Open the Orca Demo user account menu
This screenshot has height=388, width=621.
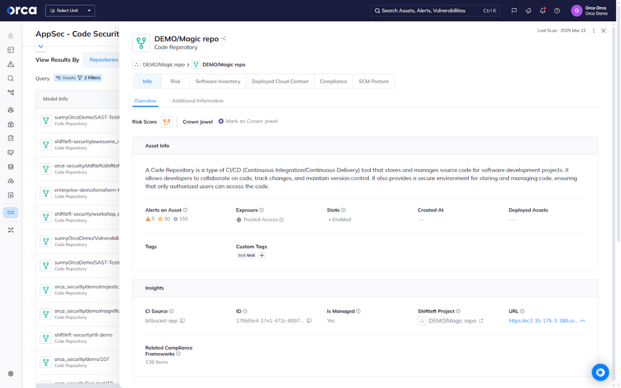click(x=589, y=11)
